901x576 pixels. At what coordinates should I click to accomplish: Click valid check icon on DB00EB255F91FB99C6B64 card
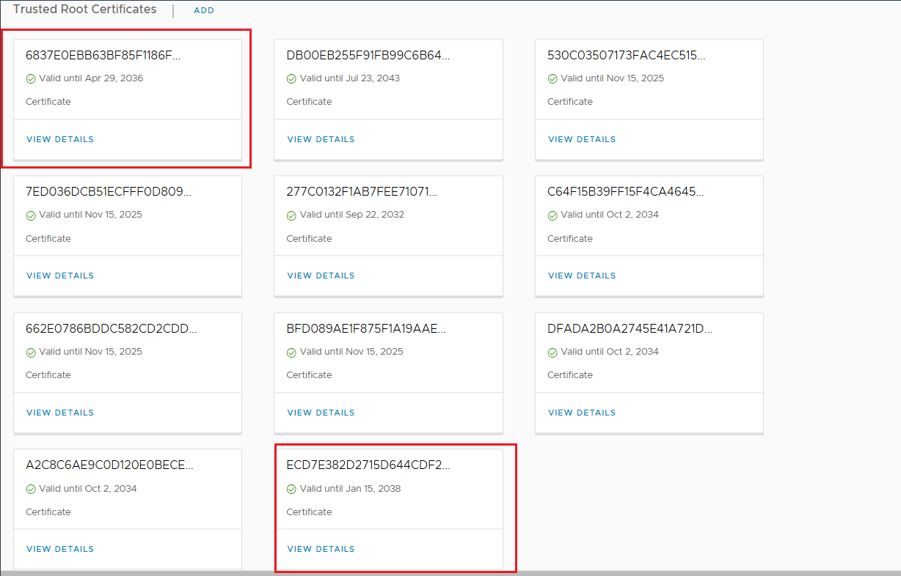(x=291, y=78)
